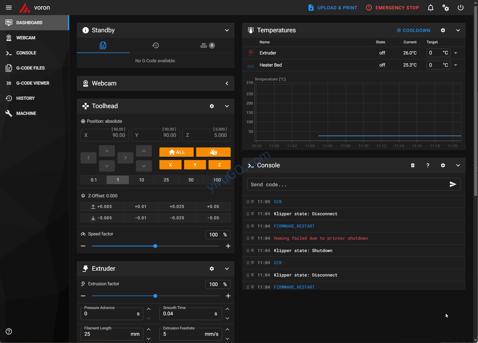Send console code arrow icon
478x343 pixels.
tap(453, 184)
